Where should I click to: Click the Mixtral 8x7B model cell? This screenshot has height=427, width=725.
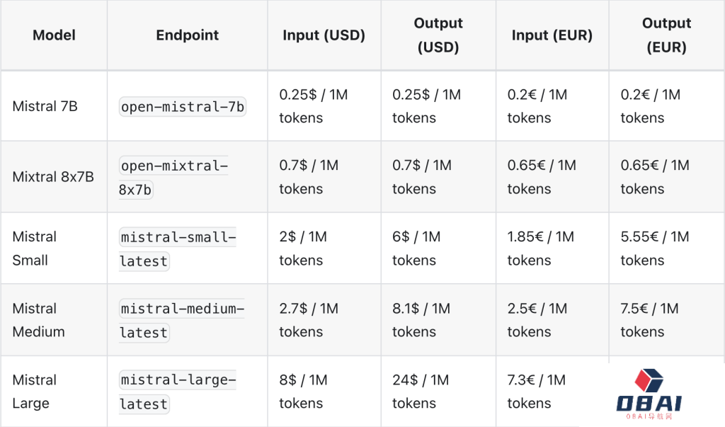point(53,177)
